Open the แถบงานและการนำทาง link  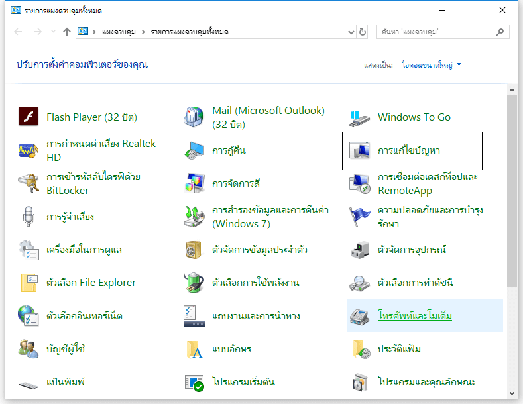tap(256, 315)
